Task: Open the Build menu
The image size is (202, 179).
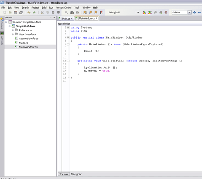Action: 44,8
